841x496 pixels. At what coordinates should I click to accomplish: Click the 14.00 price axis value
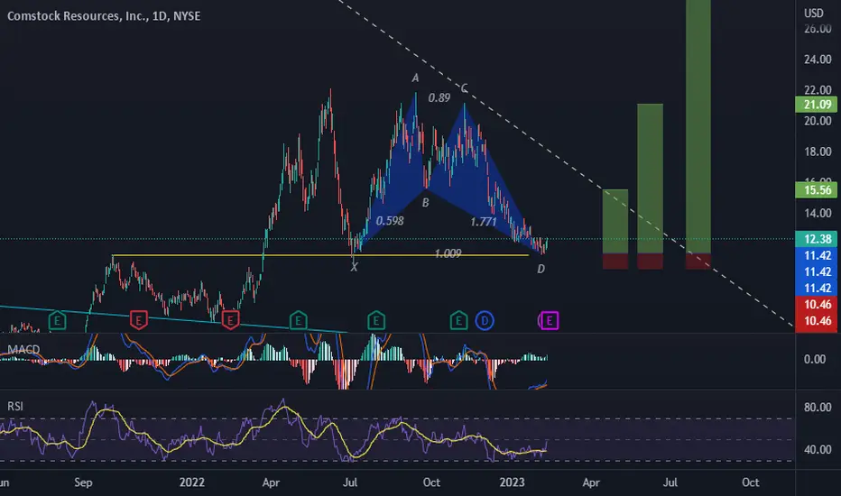coord(818,214)
